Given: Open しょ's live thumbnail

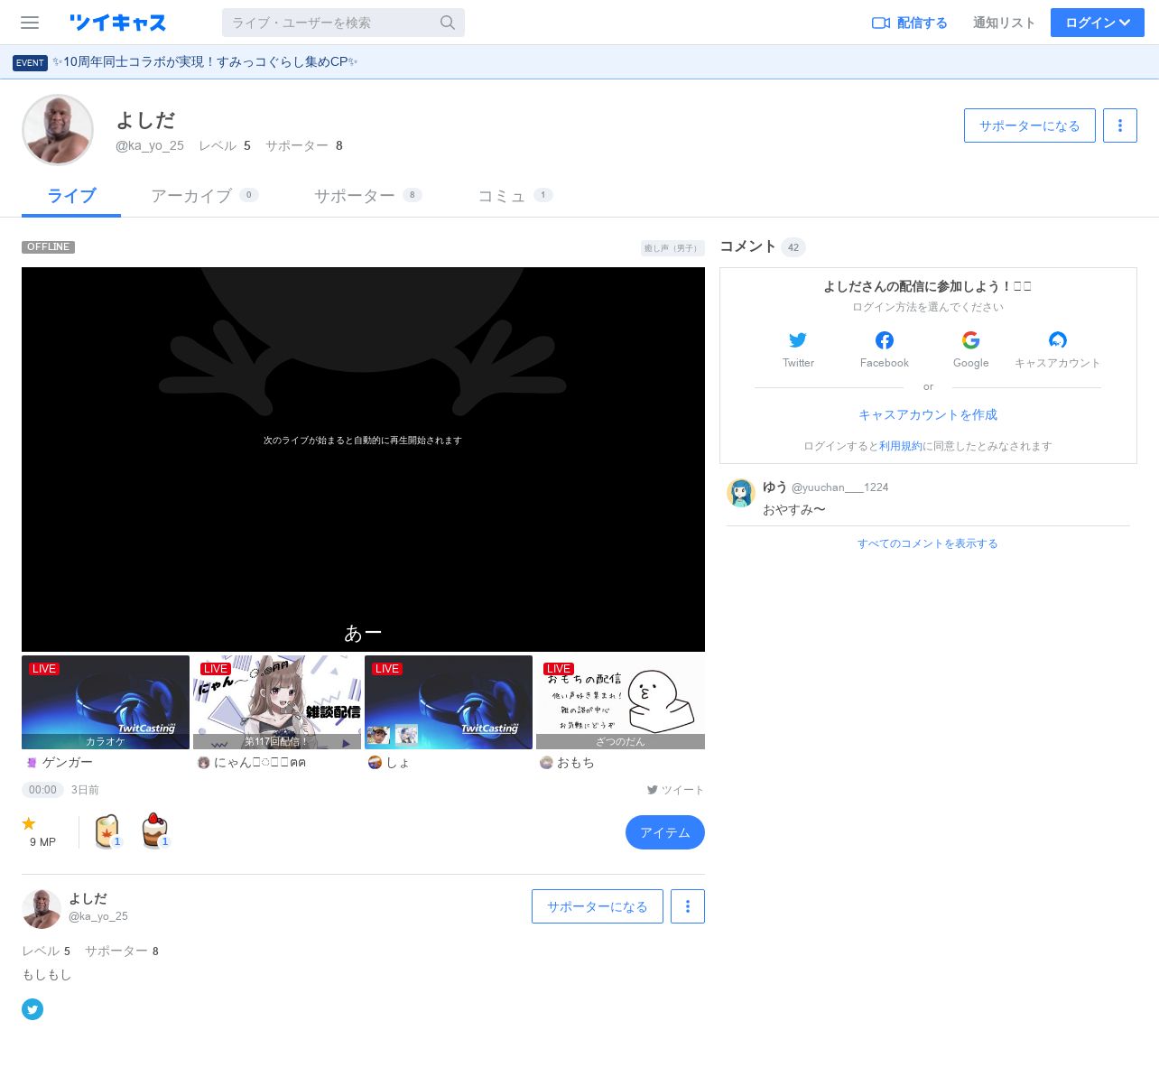Looking at the screenshot, I should pos(449,702).
